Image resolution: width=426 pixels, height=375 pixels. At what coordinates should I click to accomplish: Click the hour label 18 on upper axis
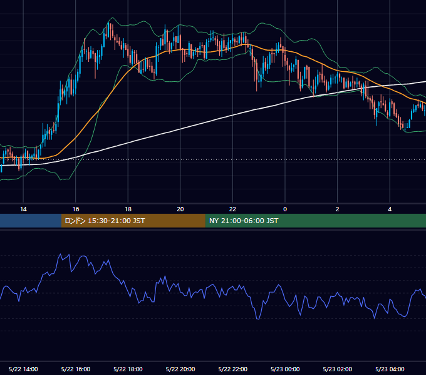128,209
